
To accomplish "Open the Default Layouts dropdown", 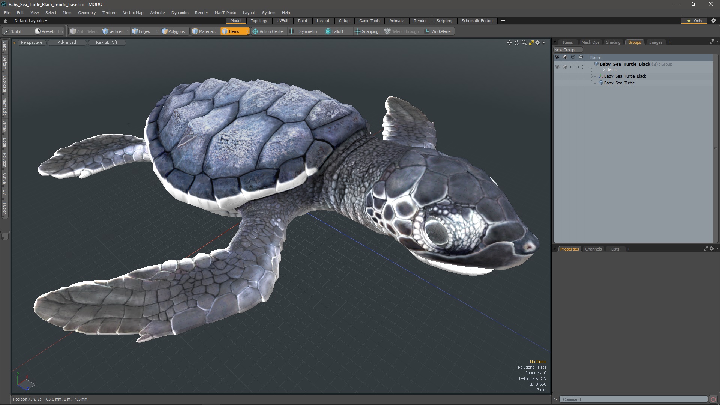I will coord(31,21).
